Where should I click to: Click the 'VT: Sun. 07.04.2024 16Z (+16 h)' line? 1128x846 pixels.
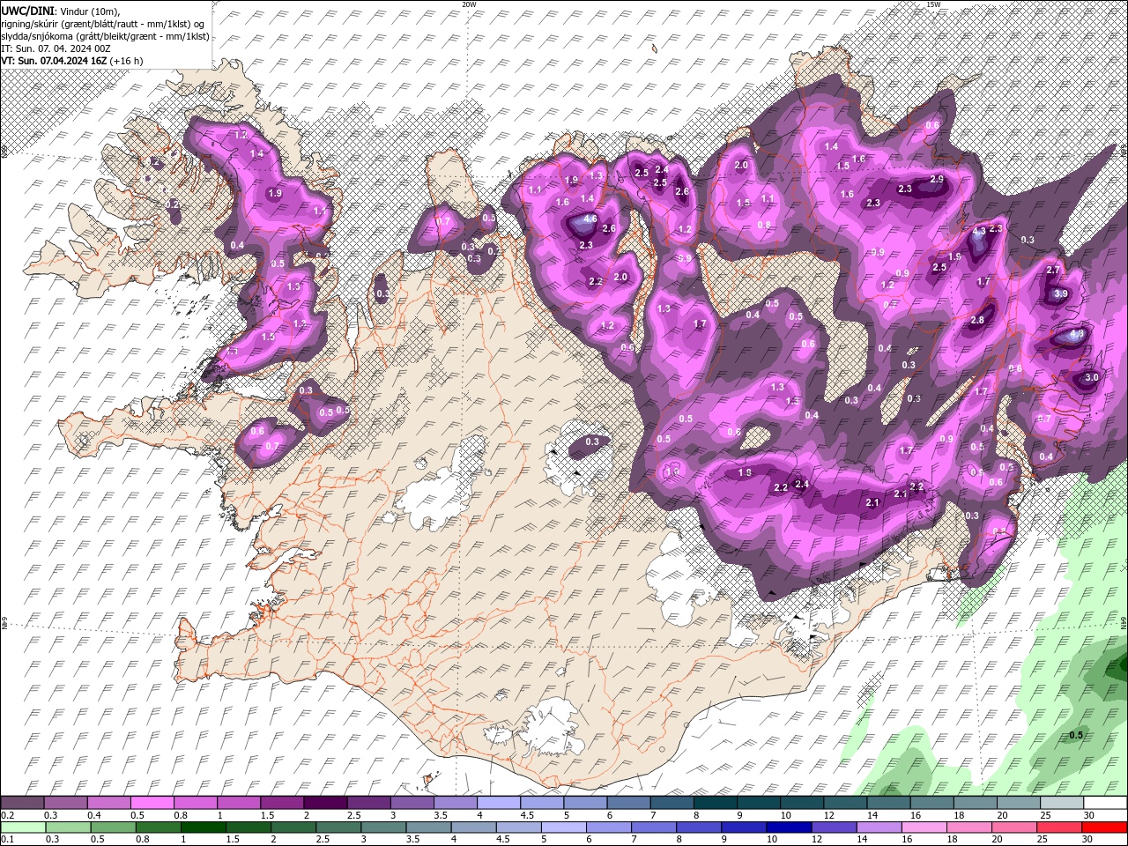(x=72, y=61)
